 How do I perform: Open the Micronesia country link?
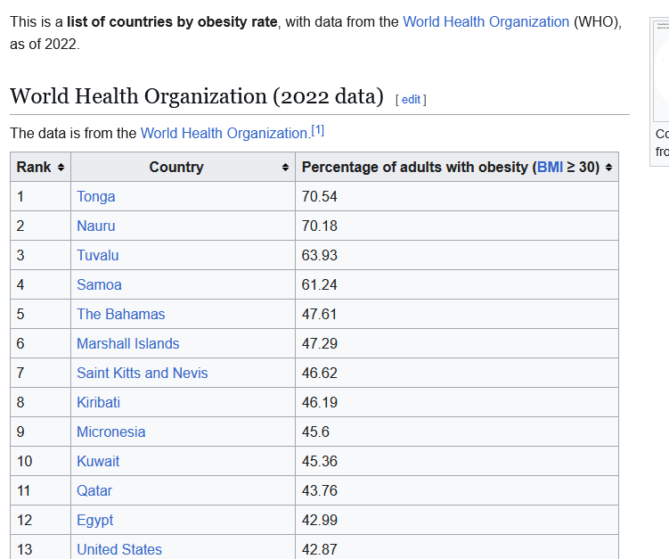[x=111, y=432]
